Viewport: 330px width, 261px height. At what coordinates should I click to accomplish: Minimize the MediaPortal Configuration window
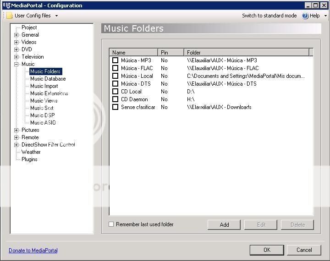point(308,5)
